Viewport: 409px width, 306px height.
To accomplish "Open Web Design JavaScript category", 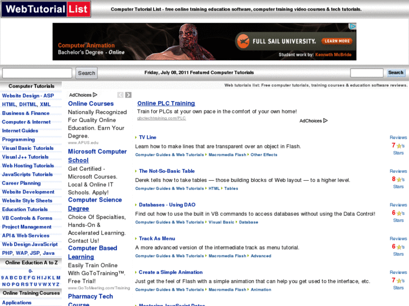I will tap(30, 244).
